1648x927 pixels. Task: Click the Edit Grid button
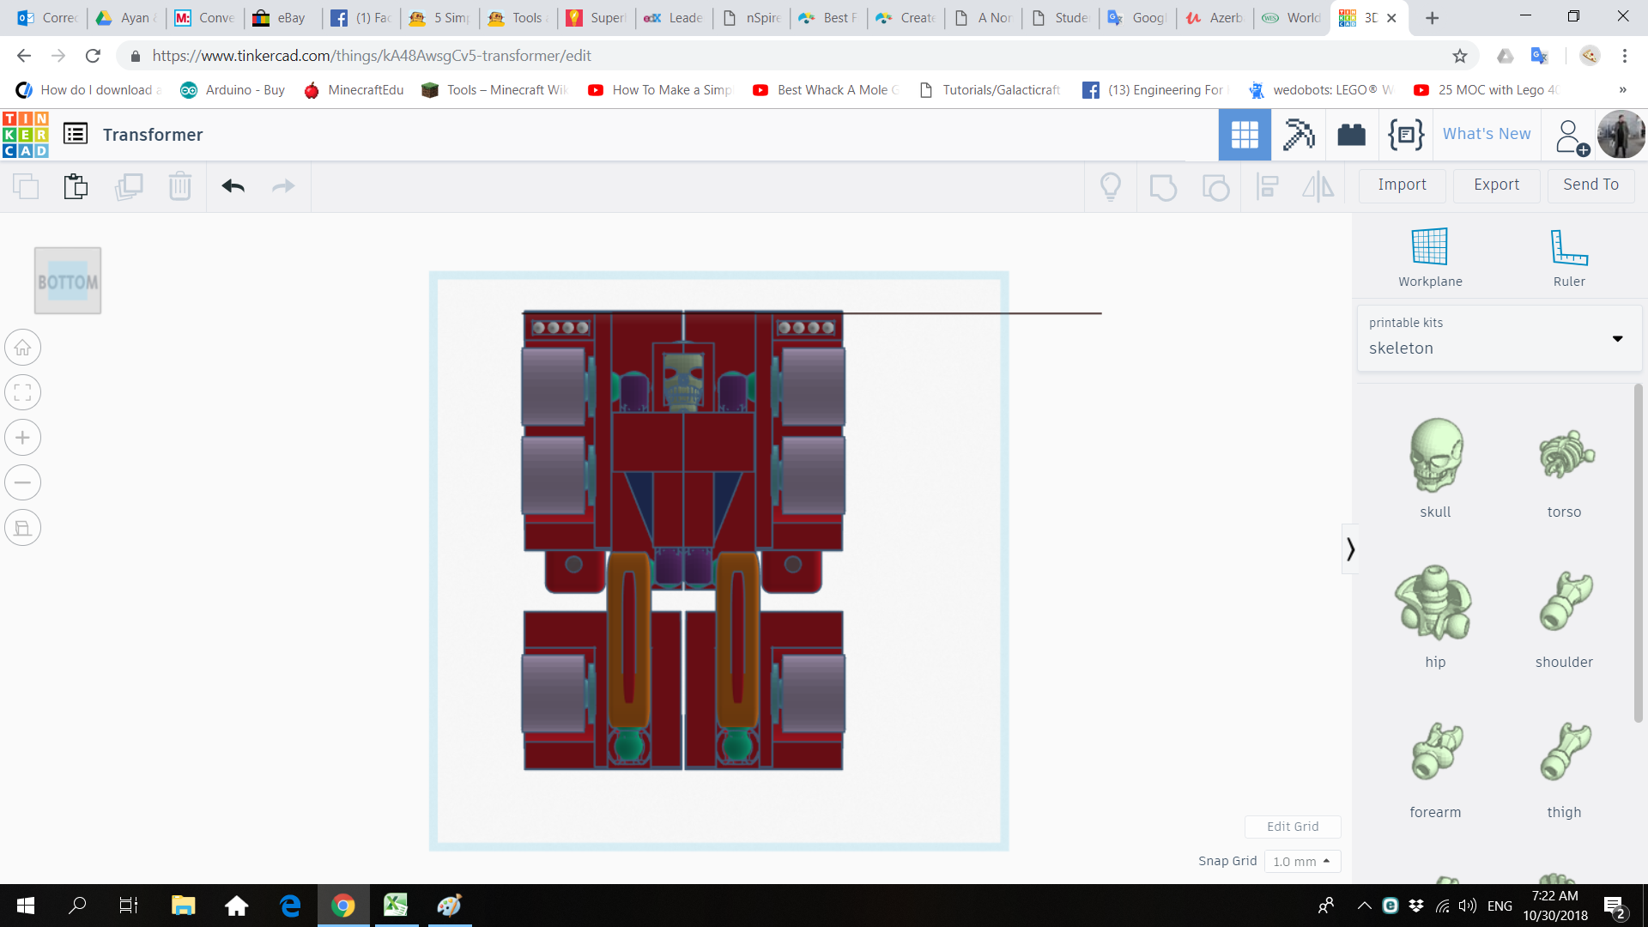tap(1293, 826)
